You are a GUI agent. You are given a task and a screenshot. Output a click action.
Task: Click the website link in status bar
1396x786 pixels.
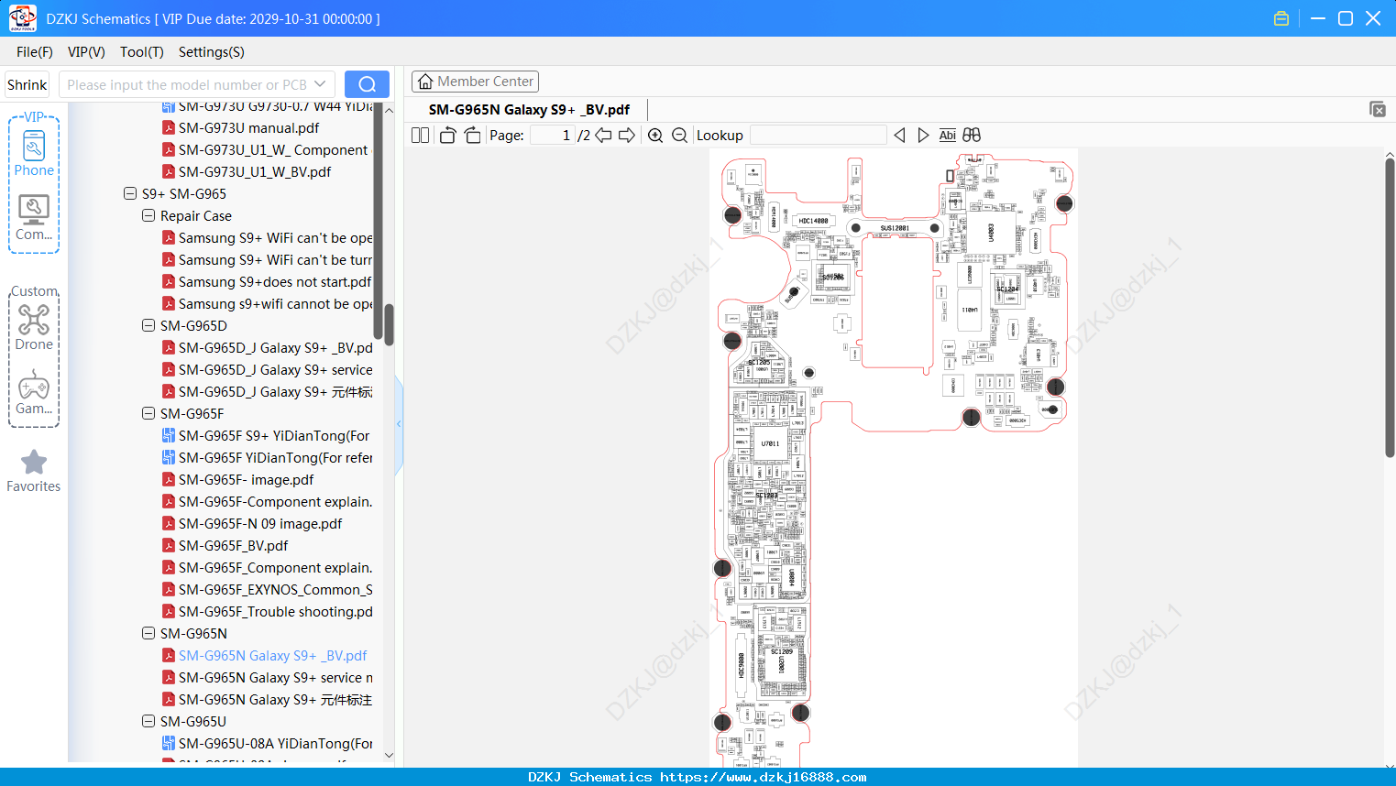764,777
